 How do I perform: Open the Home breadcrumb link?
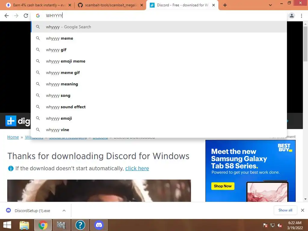pos(13,137)
